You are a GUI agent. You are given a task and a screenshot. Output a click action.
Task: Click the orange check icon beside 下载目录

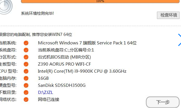coord(26,92)
